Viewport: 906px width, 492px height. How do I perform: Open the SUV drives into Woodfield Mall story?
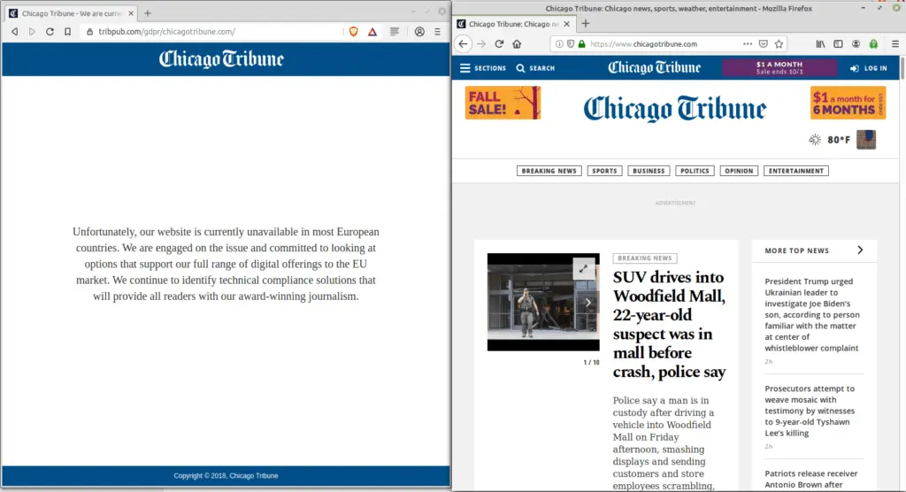tap(669, 325)
